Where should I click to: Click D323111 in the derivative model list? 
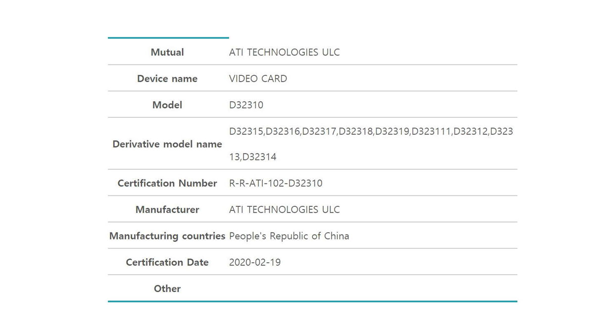[x=431, y=132]
